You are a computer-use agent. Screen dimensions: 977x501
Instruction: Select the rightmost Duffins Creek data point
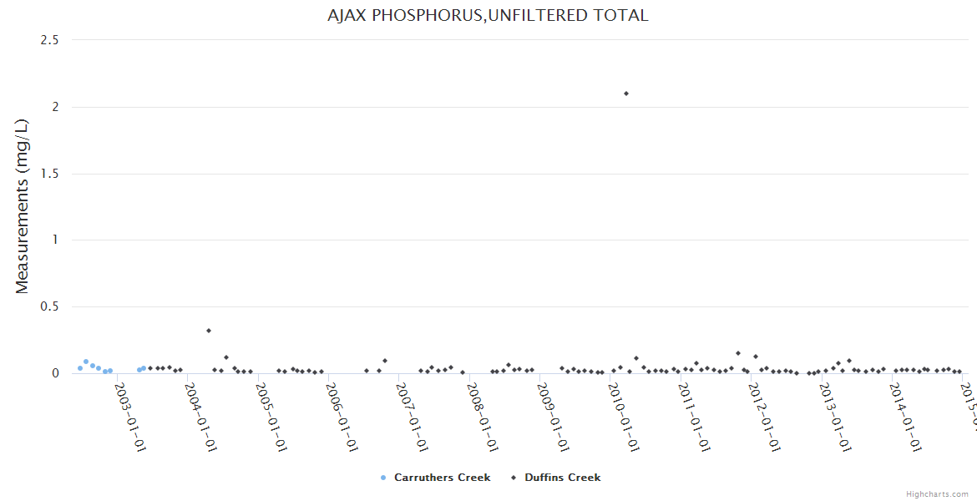(959, 372)
